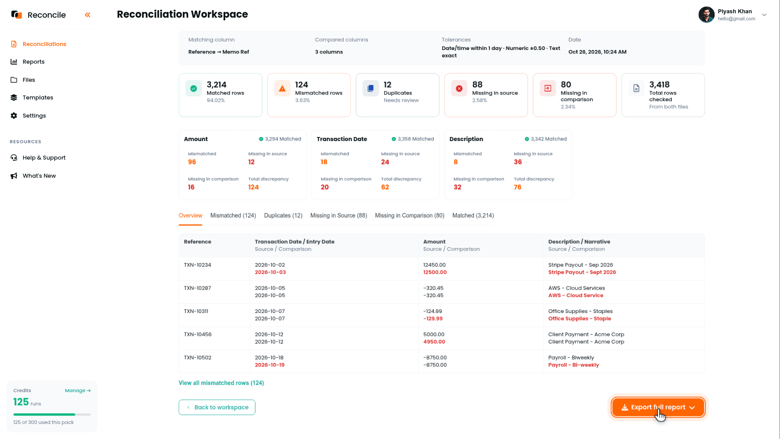This screenshot has height=439, width=780.
Task: Switch to the Duplicates (12) tab
Action: [283, 216]
